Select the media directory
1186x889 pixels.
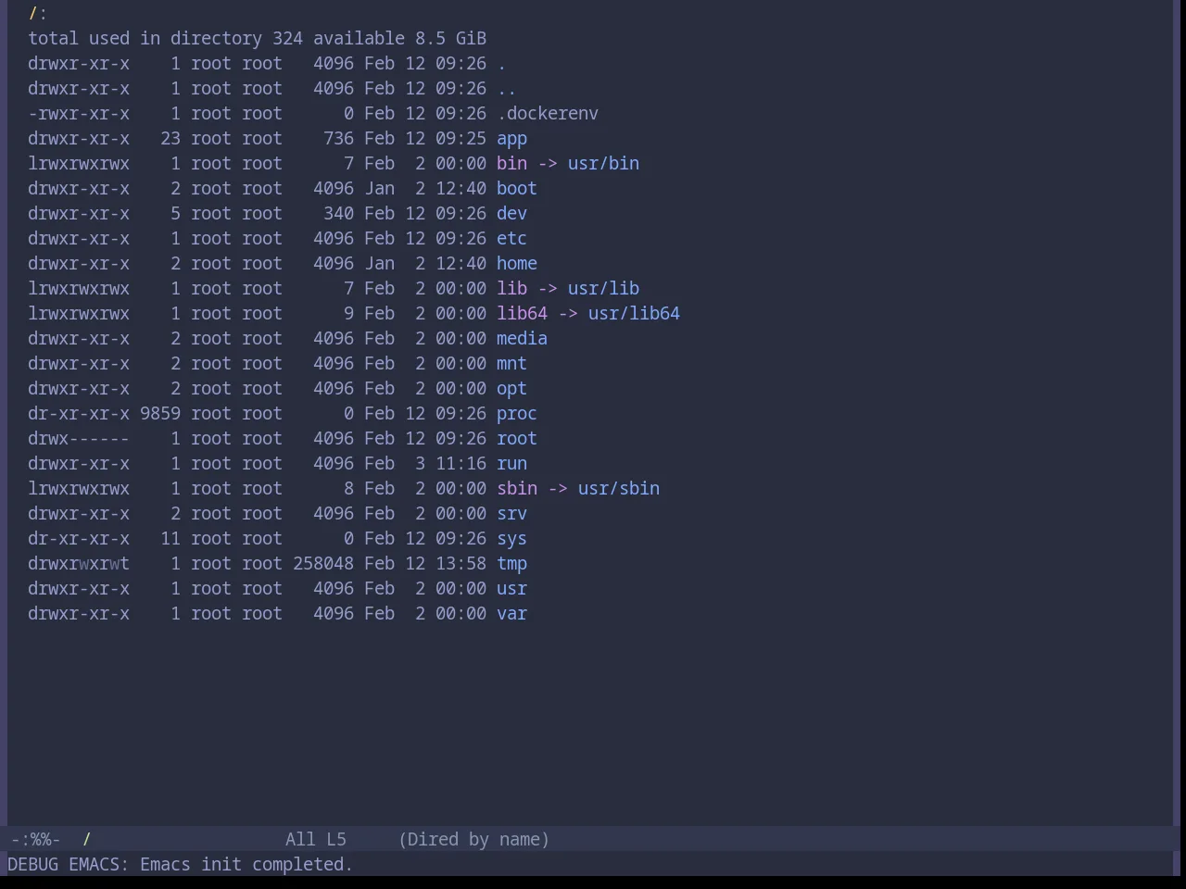pos(522,339)
